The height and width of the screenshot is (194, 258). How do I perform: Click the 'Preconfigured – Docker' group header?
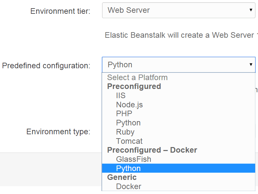(152, 150)
